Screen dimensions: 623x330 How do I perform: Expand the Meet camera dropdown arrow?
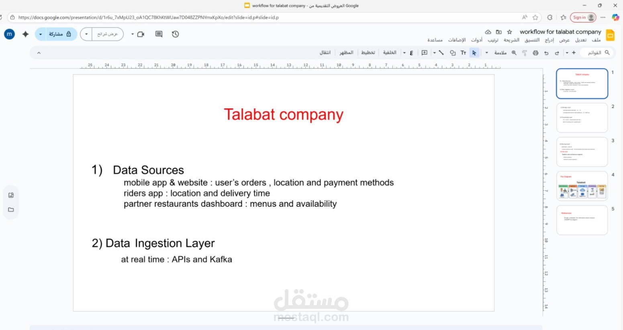(x=133, y=34)
